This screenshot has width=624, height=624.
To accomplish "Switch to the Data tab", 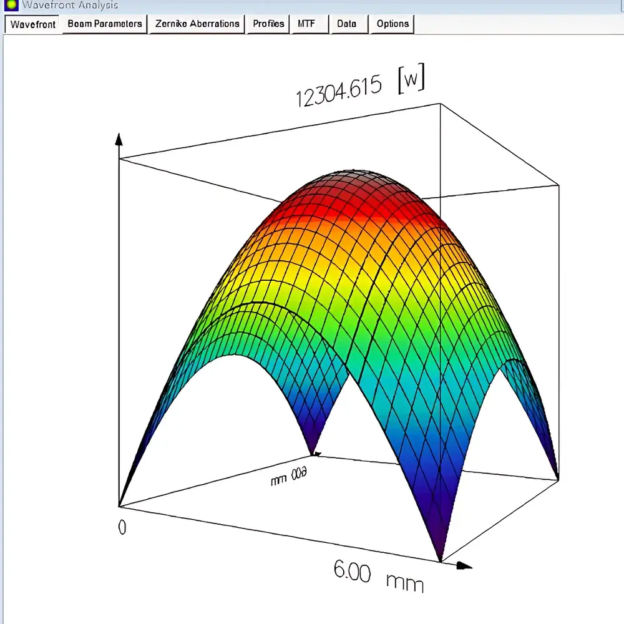I will 349,24.
